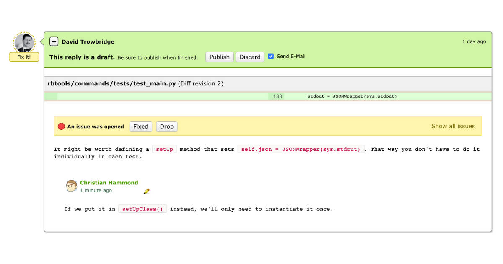Publish the draft reply

click(x=219, y=57)
